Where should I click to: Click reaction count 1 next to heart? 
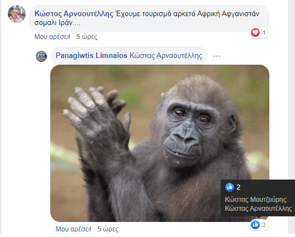(x=264, y=32)
